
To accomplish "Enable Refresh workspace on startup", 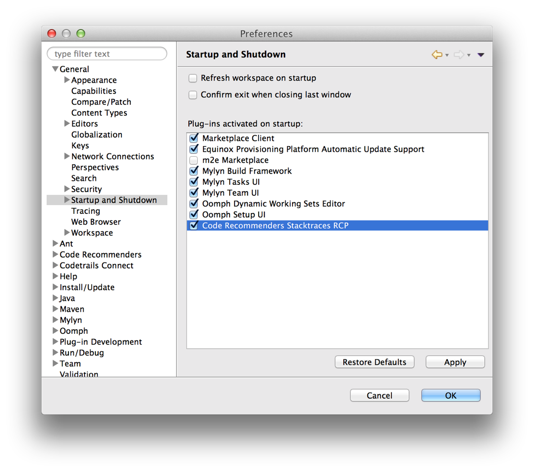I will [193, 78].
